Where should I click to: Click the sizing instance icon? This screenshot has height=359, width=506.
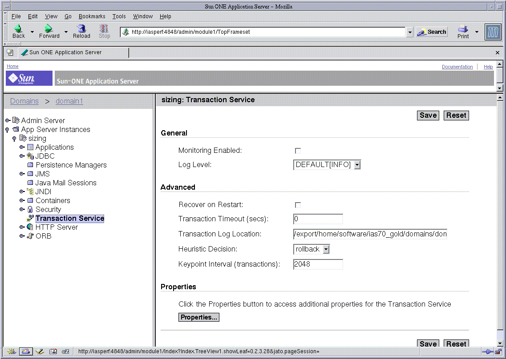point(23,138)
